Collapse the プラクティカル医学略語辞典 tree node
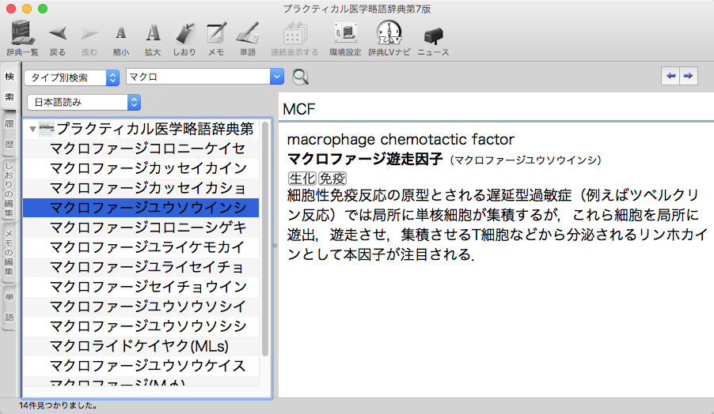This screenshot has height=414, width=714. pyautogui.click(x=32, y=129)
